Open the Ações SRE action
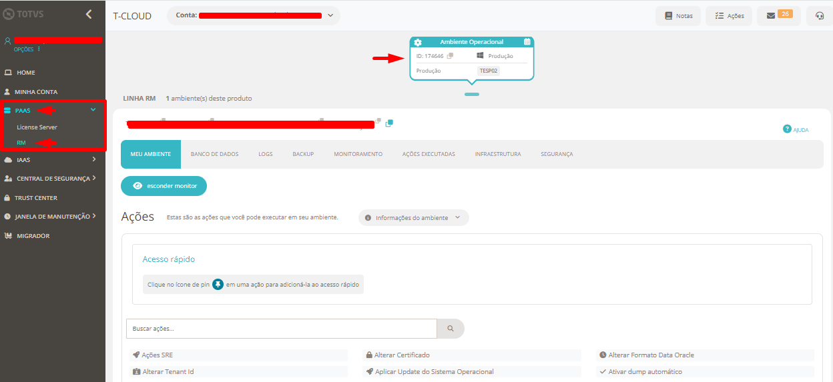 [238, 355]
